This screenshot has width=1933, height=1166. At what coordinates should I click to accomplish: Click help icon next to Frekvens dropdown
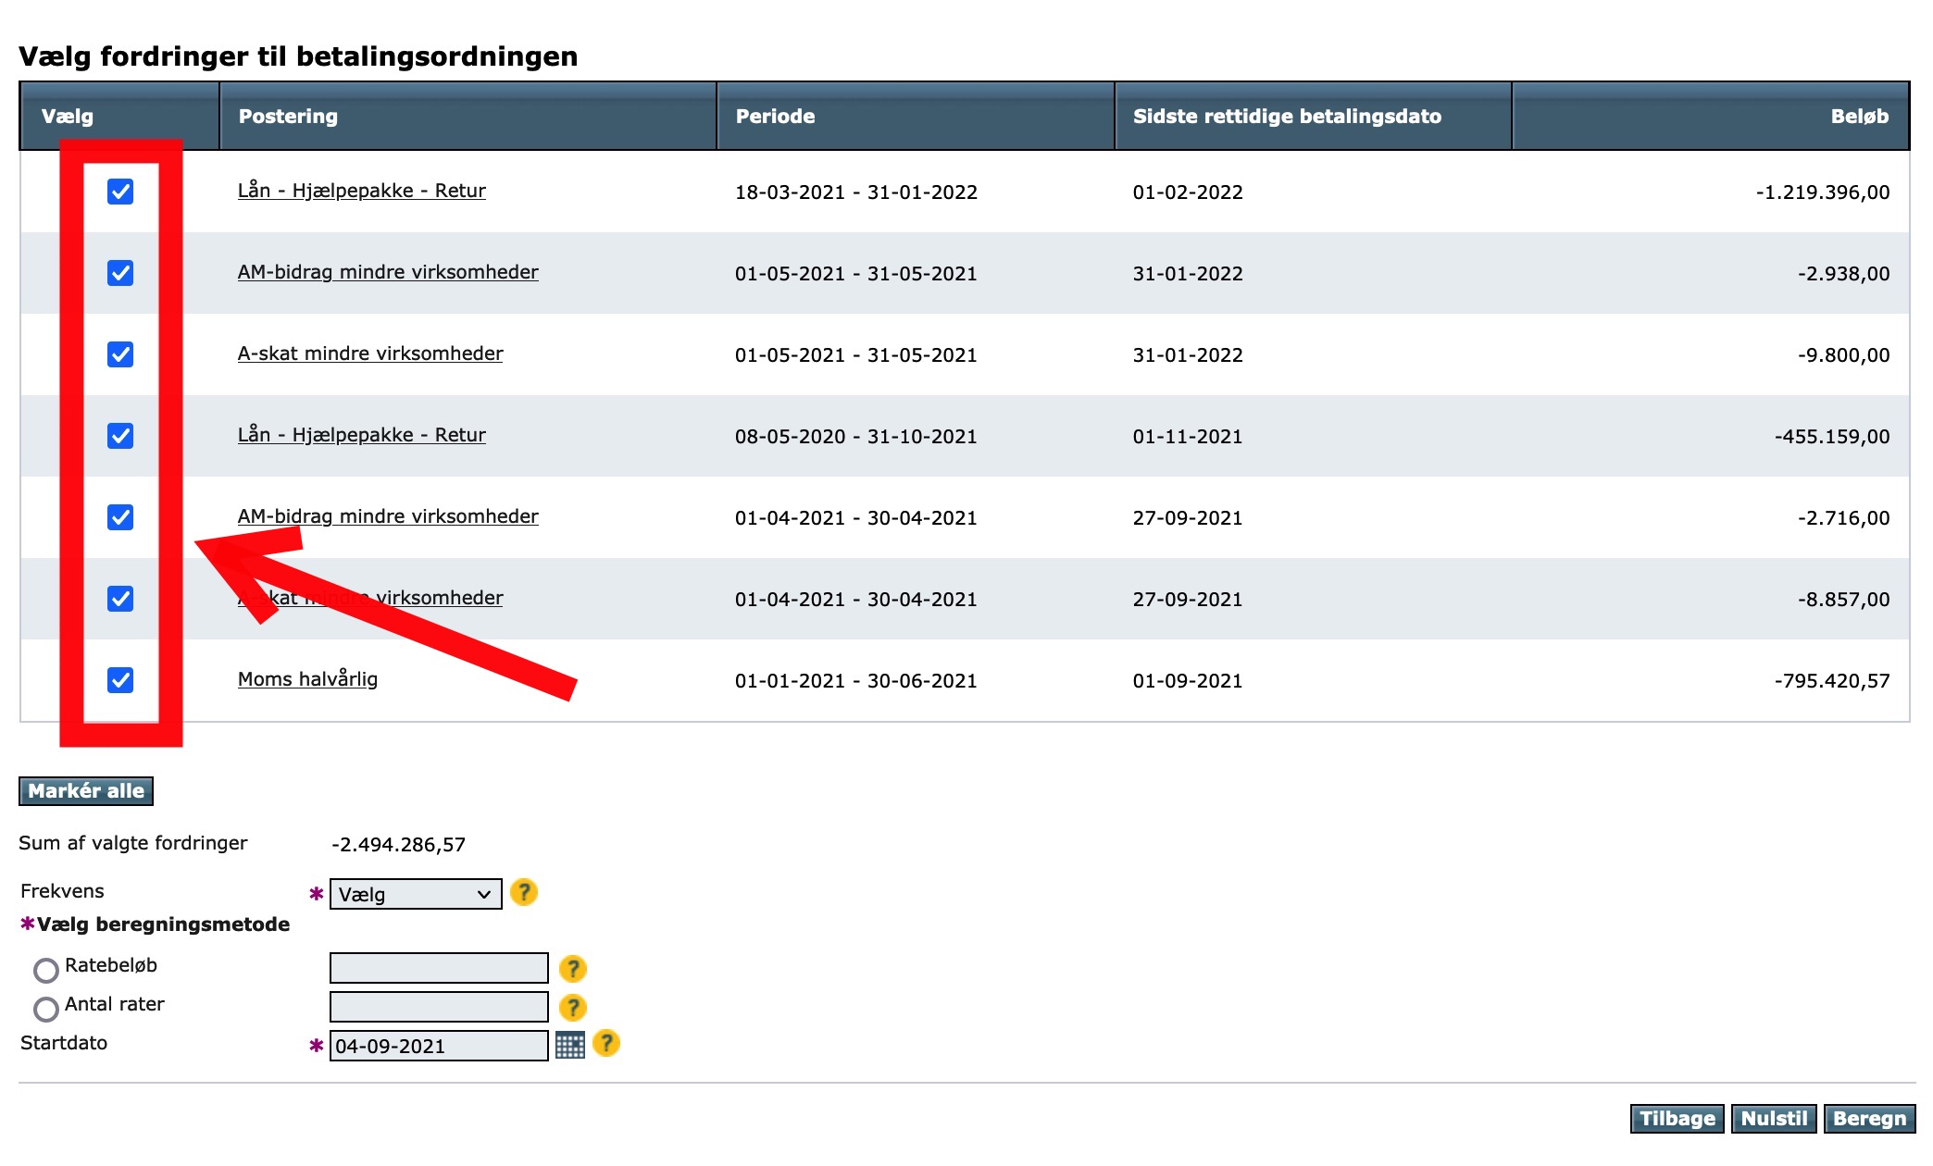[524, 892]
